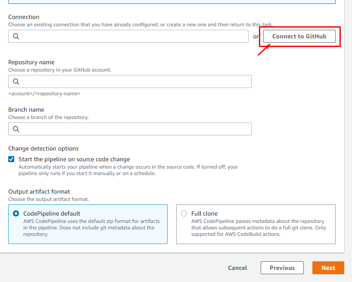
Task: Go back with the Previous button
Action: [x=282, y=268]
